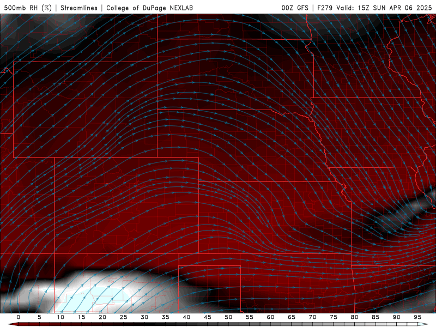Click the "55" value on the RH scale

click(x=249, y=317)
